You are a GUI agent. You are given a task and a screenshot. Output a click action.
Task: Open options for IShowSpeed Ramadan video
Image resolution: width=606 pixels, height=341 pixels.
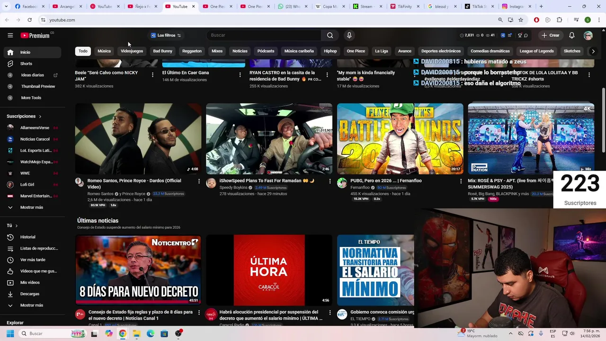coord(330,181)
